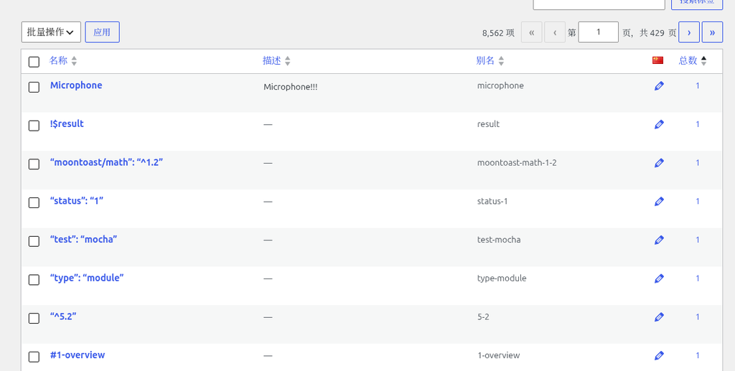Click sort arrows next to 别名 header

point(501,61)
